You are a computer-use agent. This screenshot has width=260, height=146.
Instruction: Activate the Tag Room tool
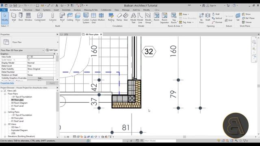[173, 18]
